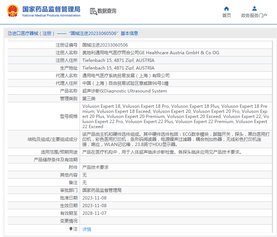Click the 国家药品监督管理局 header title
The width and height of the screenshot is (277, 237).
pos(51,9)
